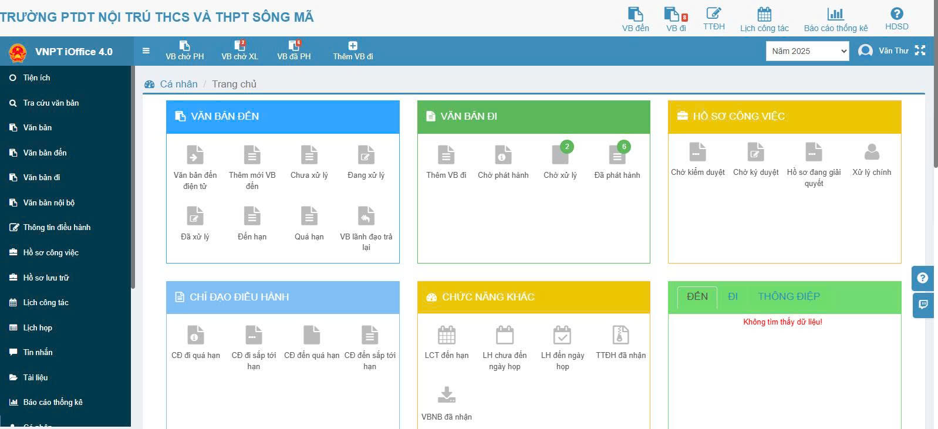Screen dimensions: 938x429
Task: Expand the Năm 2025 year dropdown
Action: point(808,52)
